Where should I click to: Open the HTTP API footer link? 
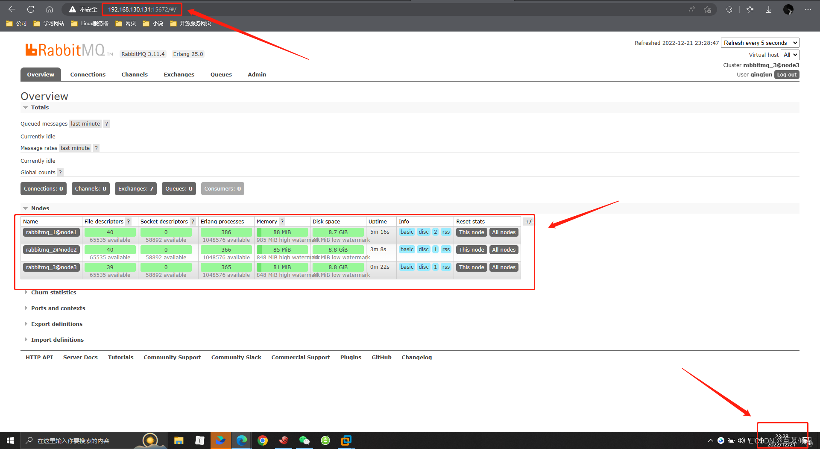tap(39, 358)
